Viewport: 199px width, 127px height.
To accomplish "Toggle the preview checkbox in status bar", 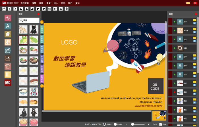I will tap(161, 124).
